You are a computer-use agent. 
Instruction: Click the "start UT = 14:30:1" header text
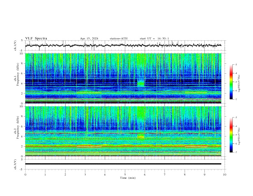pos(154,38)
